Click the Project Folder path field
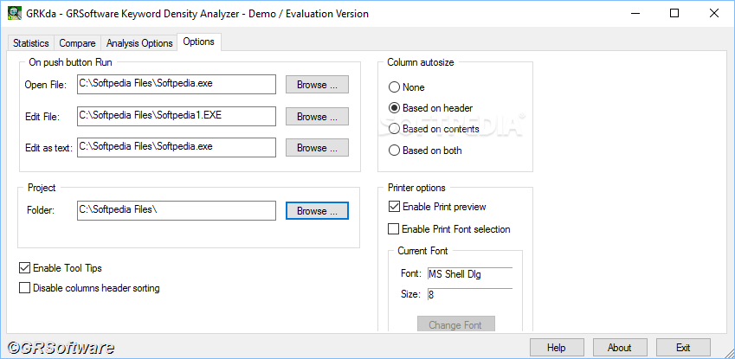This screenshot has height=359, width=735. pos(177,210)
